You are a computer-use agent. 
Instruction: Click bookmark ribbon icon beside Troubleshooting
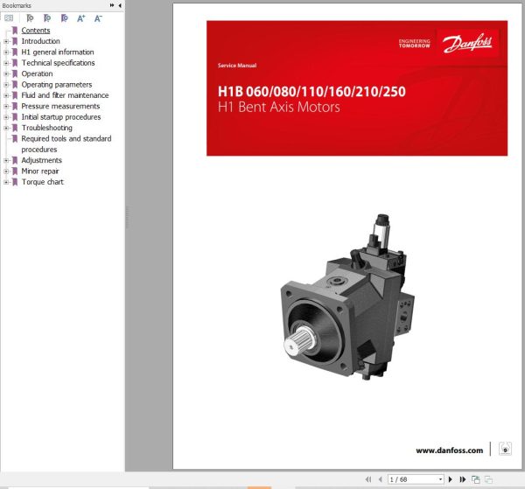click(15, 128)
